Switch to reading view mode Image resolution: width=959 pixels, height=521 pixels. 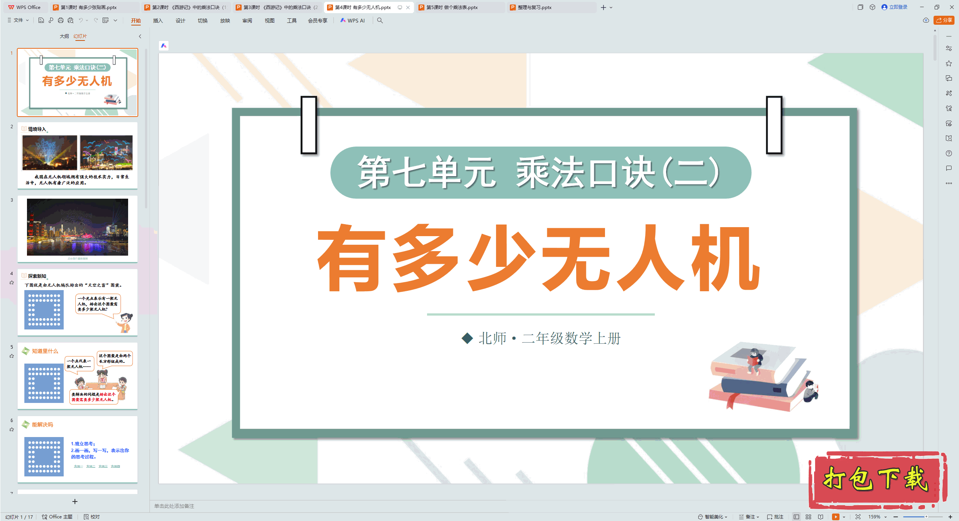[820, 517]
